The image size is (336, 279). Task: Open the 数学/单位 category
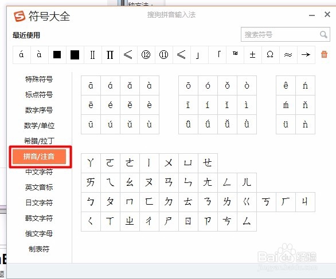pos(39,125)
